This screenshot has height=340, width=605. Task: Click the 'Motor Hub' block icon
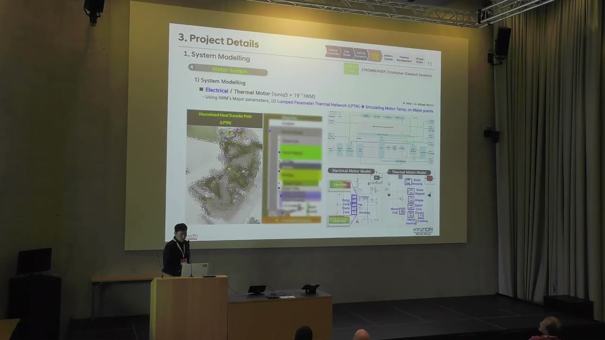(402, 211)
